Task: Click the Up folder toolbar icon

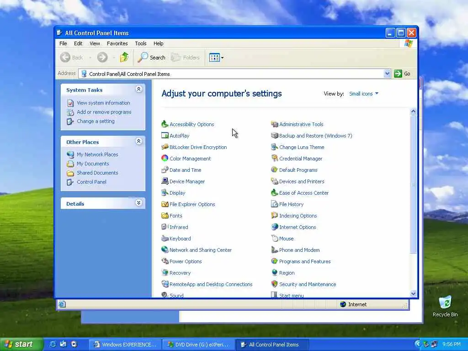Action: [x=124, y=57]
